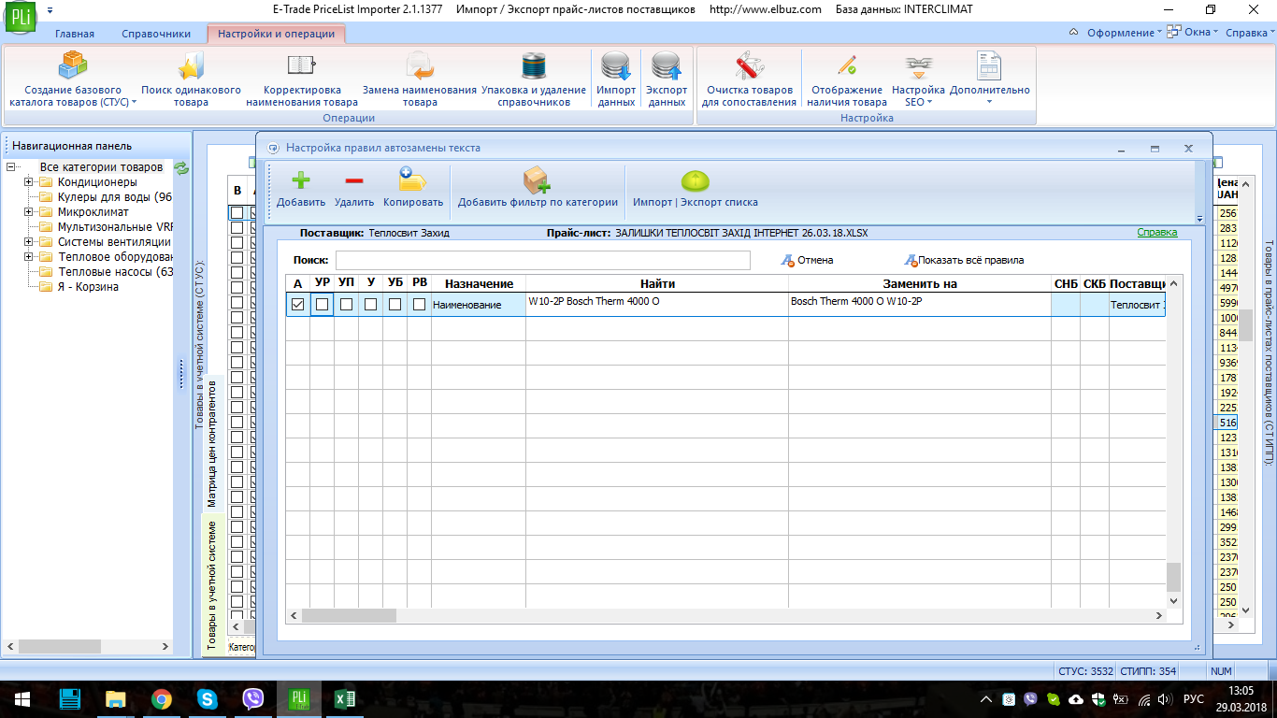Open Viber from the taskbar
The image size is (1277, 718).
pyautogui.click(x=252, y=698)
